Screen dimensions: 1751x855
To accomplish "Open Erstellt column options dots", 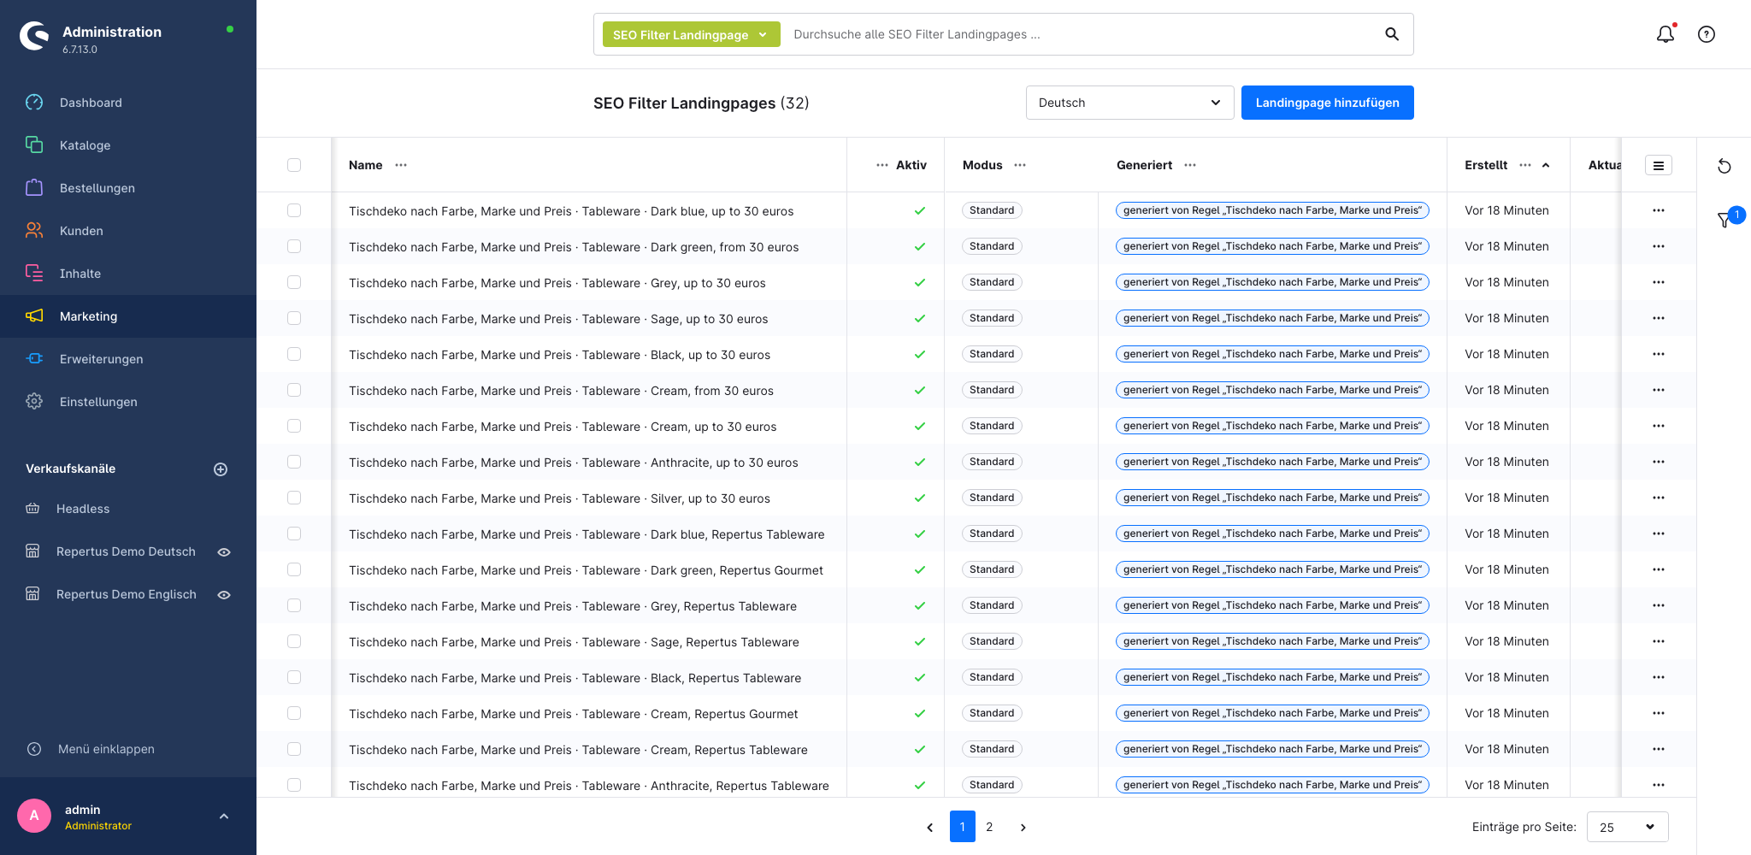I will pos(1525,165).
